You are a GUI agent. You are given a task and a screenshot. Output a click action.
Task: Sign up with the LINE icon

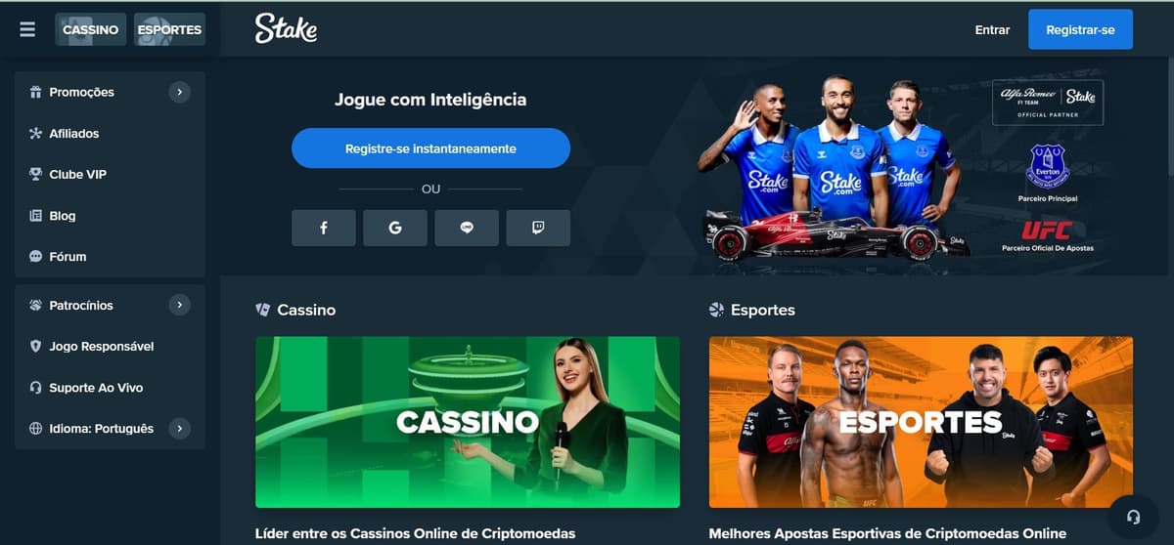click(x=467, y=228)
